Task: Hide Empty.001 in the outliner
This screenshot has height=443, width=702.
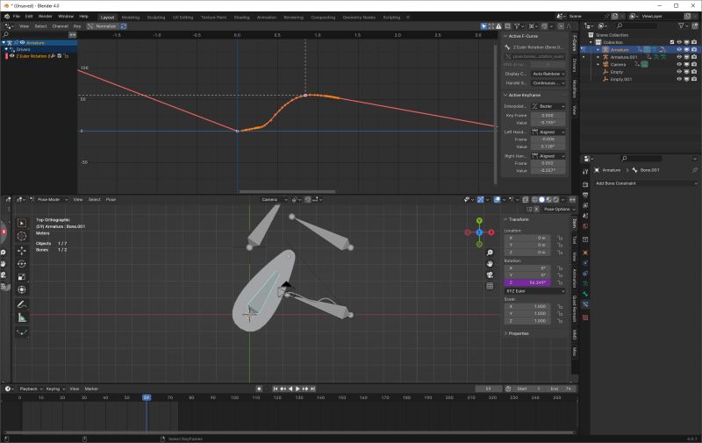Action: click(678, 79)
